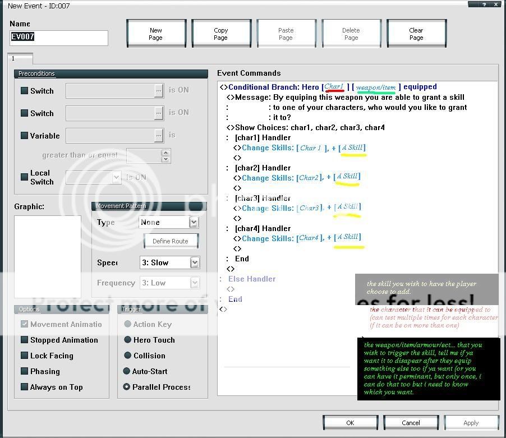The height and width of the screenshot is (438, 506).
Task: Enable the Always on Top option
Action: (x=25, y=387)
